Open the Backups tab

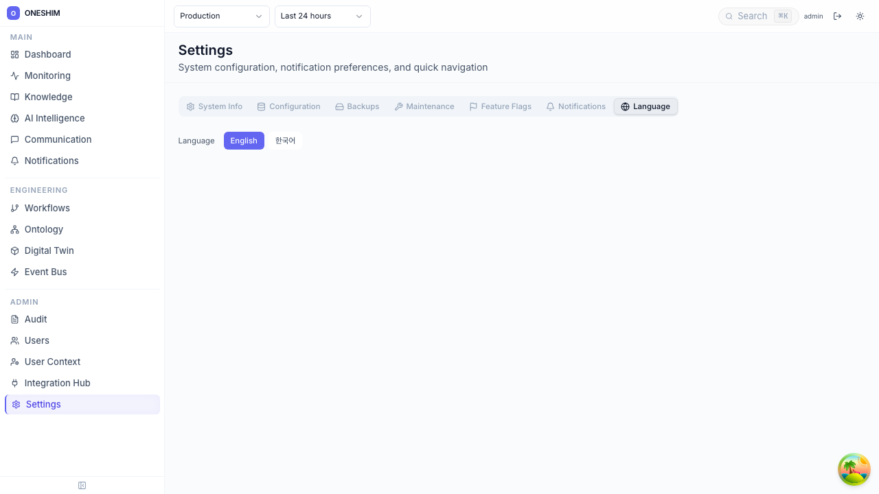(x=357, y=106)
